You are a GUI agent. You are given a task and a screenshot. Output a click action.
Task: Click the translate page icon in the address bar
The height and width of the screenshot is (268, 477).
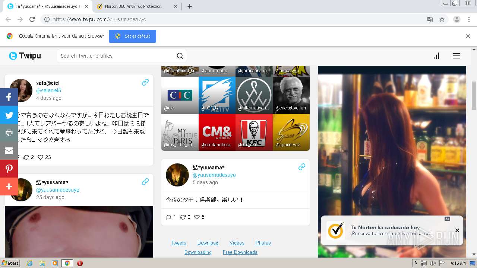point(430,19)
